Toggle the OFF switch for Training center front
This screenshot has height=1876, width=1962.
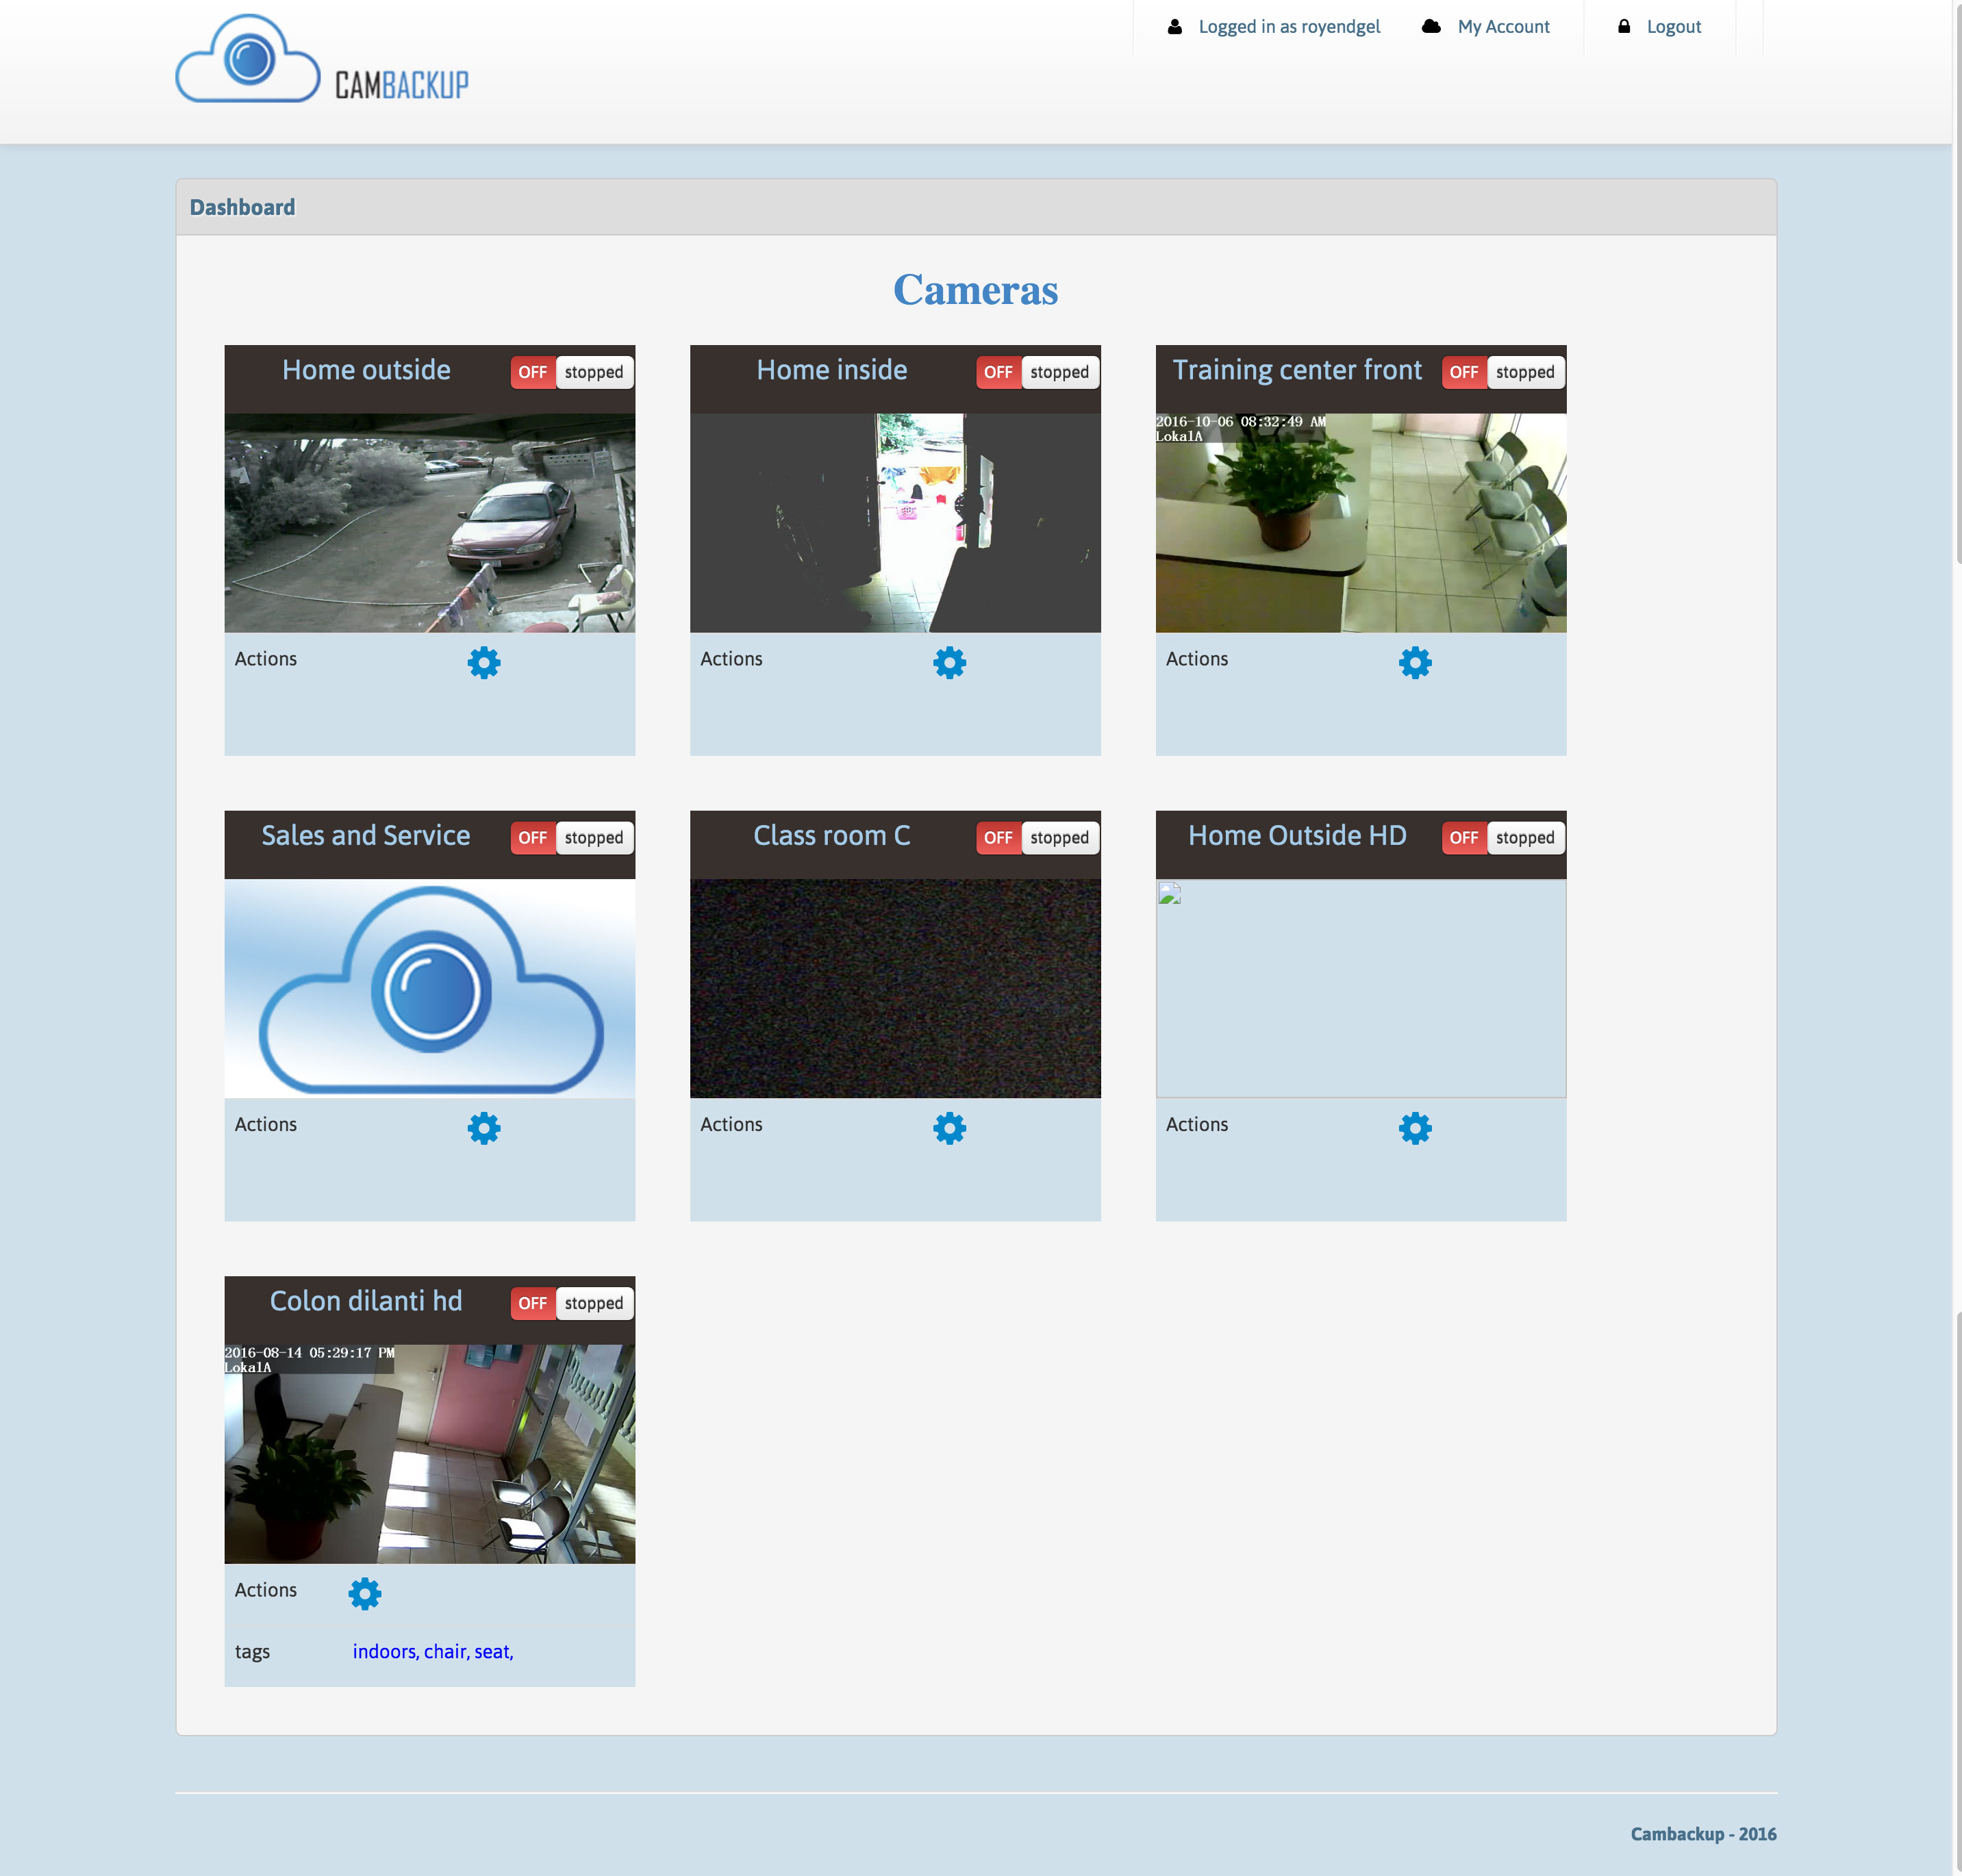coord(1464,372)
